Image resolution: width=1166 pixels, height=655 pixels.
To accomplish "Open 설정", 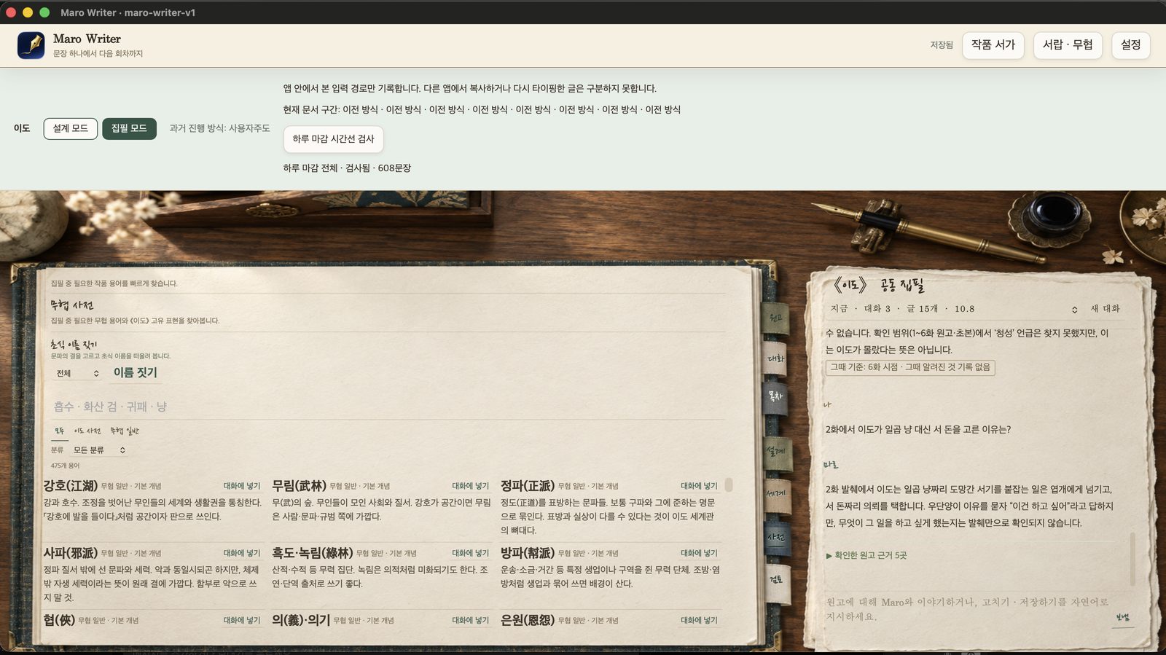I will point(1131,45).
